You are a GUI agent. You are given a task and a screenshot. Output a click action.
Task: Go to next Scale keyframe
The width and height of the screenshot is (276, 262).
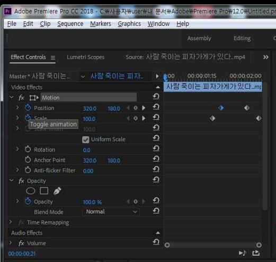click(x=144, y=118)
